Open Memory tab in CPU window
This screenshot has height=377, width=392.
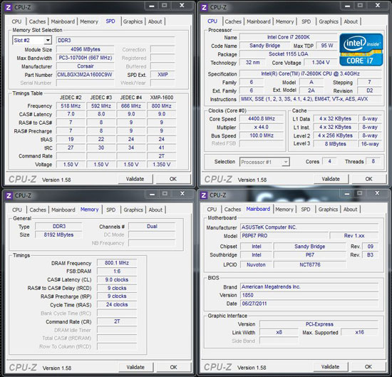pos(285,21)
